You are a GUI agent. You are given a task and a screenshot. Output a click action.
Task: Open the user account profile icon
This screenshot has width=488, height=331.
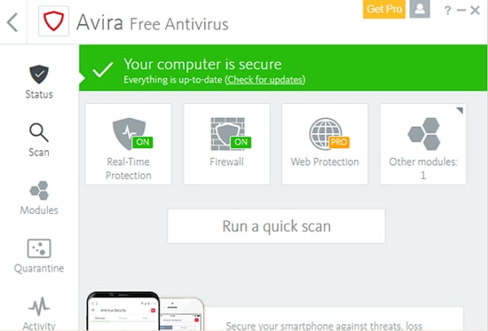tap(420, 9)
